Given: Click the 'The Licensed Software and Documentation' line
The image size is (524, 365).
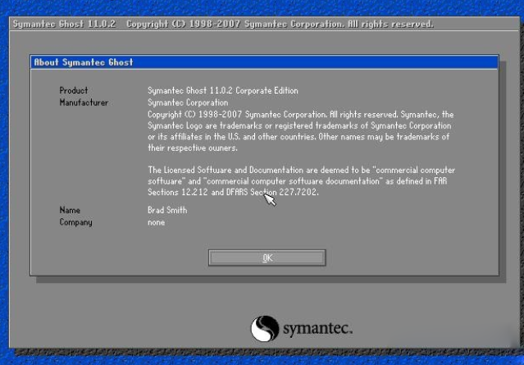Looking at the screenshot, I should 301,170.
